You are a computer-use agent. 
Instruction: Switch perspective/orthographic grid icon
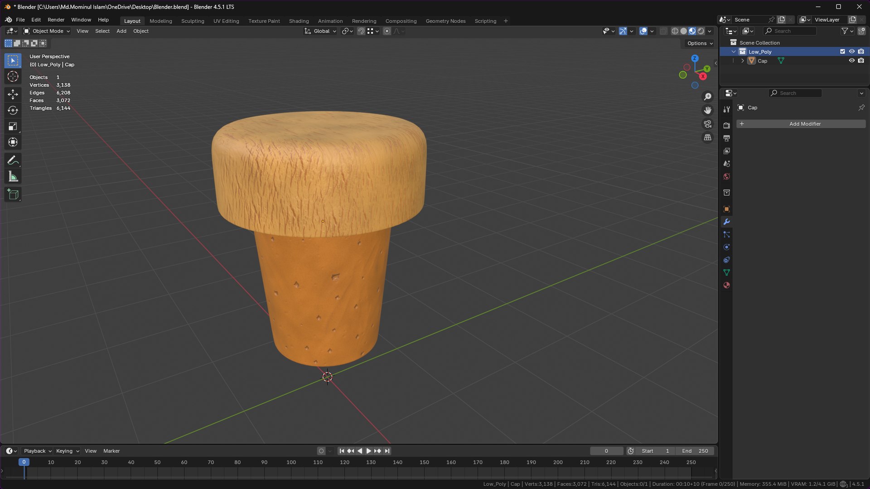click(x=707, y=137)
